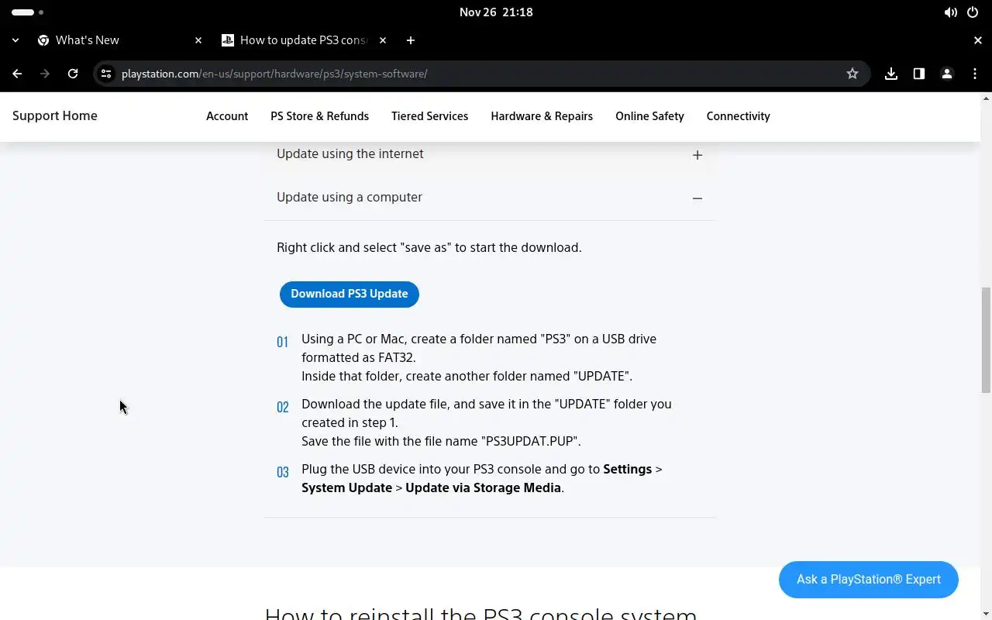
Task: Open the Activities overview indicator
Action: pos(27,12)
